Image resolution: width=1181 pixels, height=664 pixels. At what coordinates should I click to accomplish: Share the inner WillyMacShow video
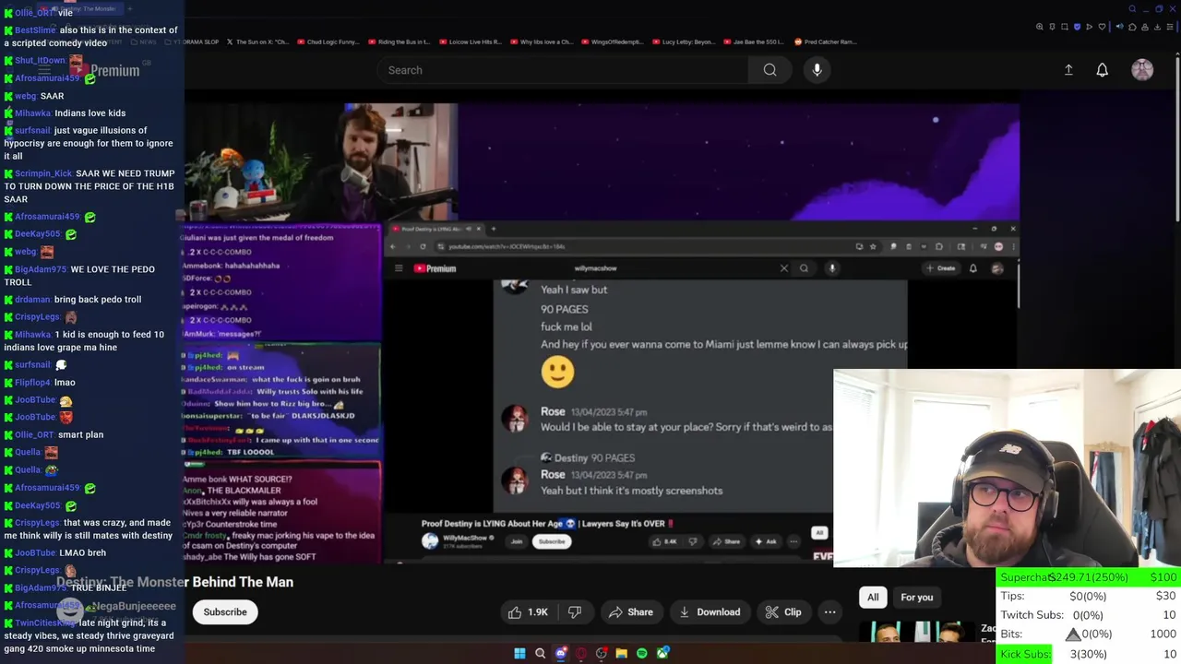click(725, 541)
